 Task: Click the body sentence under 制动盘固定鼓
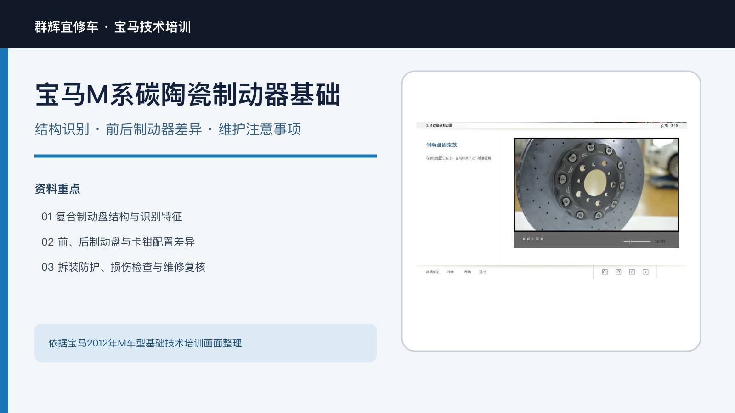tap(459, 158)
